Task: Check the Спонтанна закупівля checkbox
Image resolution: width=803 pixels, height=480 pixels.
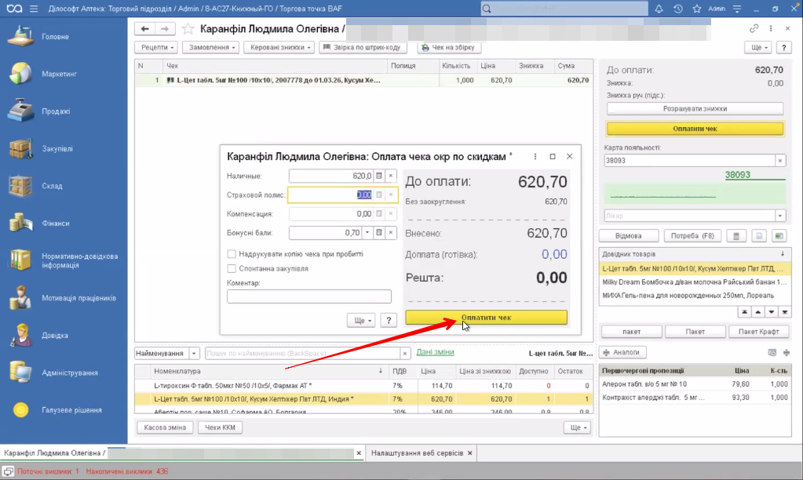Action: [232, 268]
